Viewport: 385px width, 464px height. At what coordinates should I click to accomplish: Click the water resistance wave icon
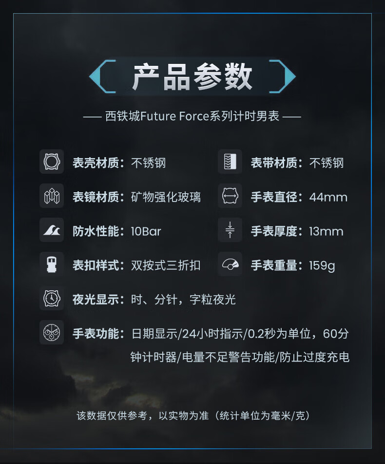[x=52, y=230]
